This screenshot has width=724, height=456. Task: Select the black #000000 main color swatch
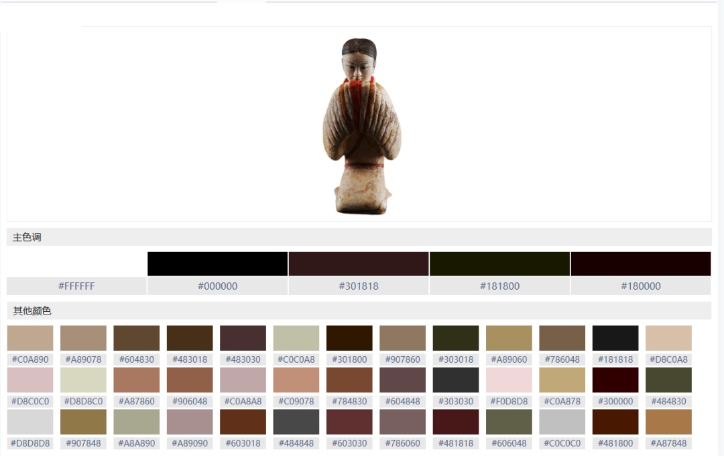tap(217, 264)
